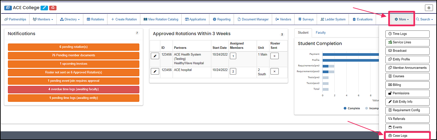The width and height of the screenshot is (437, 140).
Task: Open the Search dropdown in navbar
Action: click(424, 19)
